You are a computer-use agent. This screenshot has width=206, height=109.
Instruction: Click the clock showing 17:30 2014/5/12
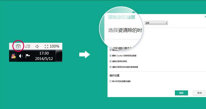tap(44, 56)
